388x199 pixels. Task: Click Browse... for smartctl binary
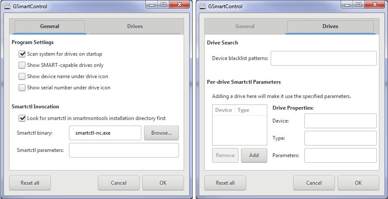tap(161, 133)
